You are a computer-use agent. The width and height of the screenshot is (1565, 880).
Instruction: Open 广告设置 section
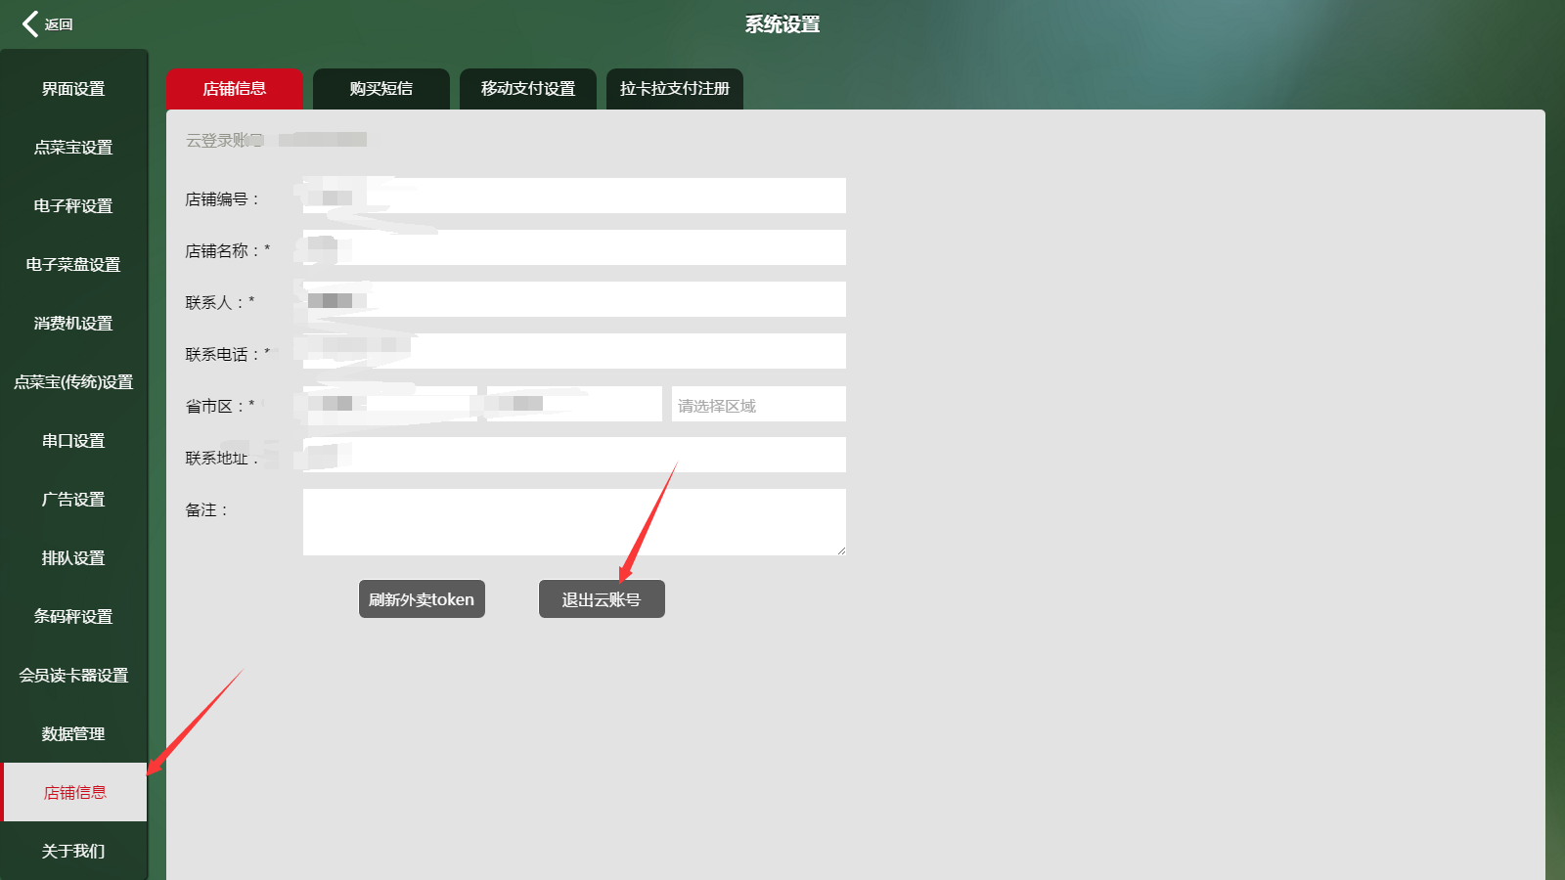click(x=73, y=500)
